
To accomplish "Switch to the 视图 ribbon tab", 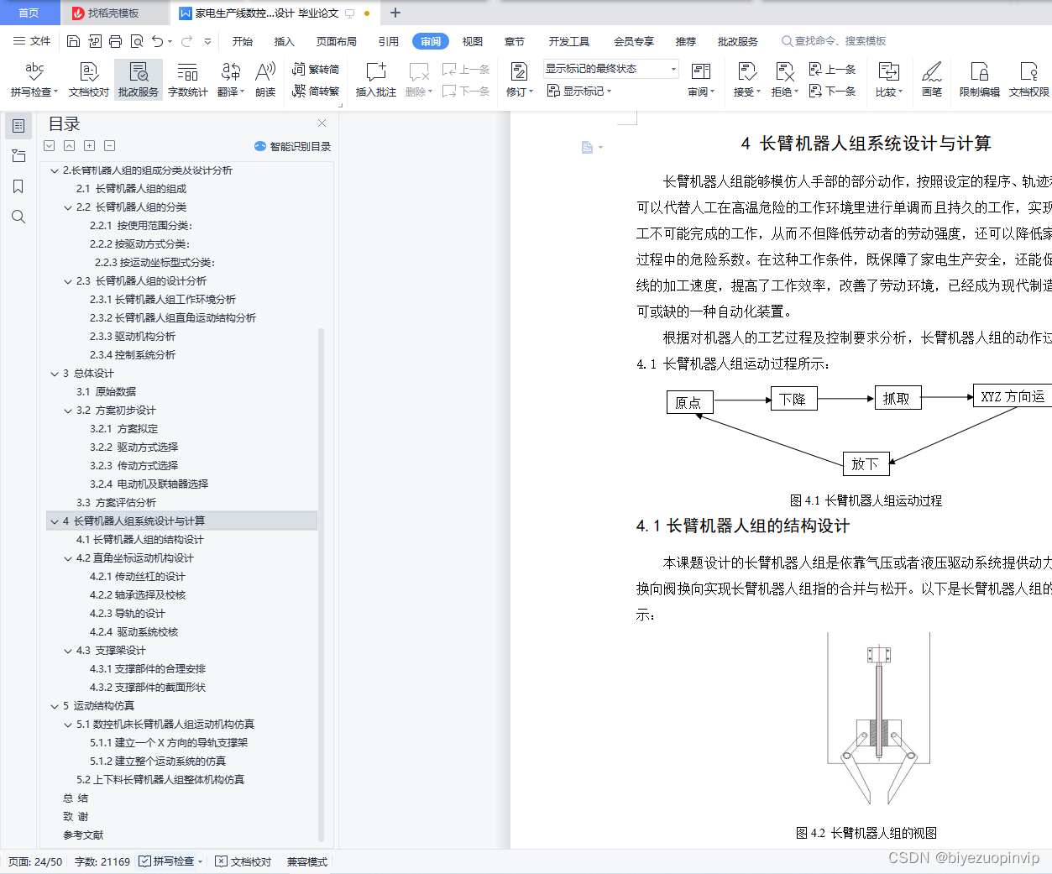I will (473, 41).
